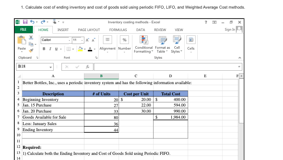Open Format as Table gallery
The width and height of the screenshot is (283, 160).
click(x=162, y=44)
